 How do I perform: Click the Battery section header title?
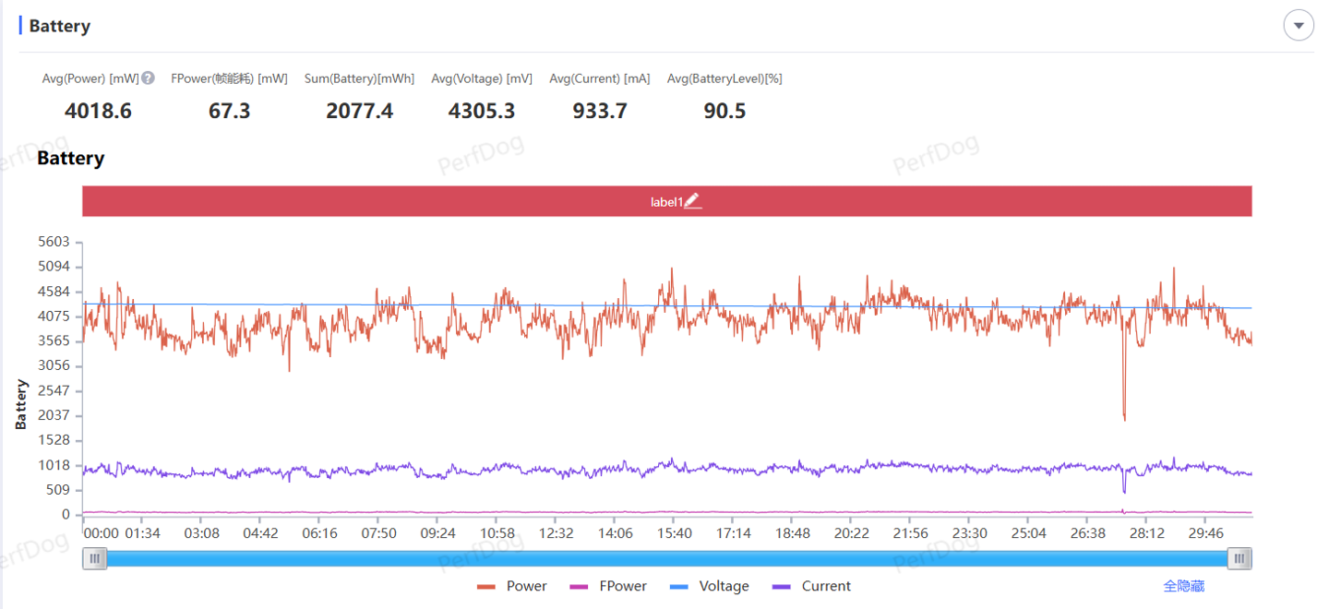[59, 26]
